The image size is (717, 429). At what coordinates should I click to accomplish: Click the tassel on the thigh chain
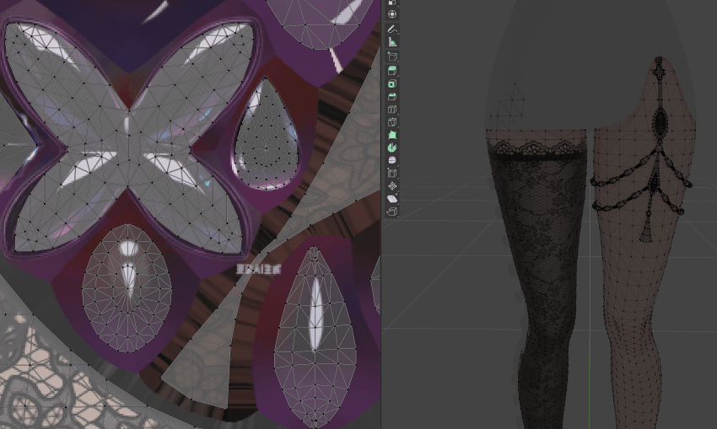pos(645,232)
